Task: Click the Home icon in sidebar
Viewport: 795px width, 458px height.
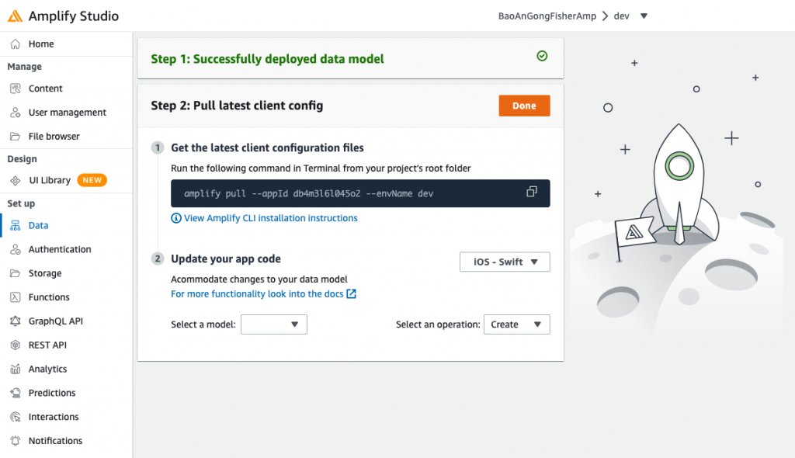Action: (15, 44)
